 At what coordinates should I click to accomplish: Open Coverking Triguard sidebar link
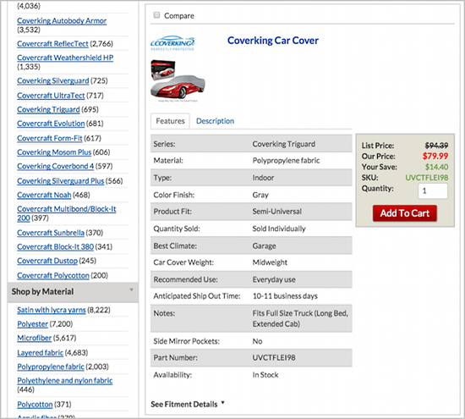[48, 109]
